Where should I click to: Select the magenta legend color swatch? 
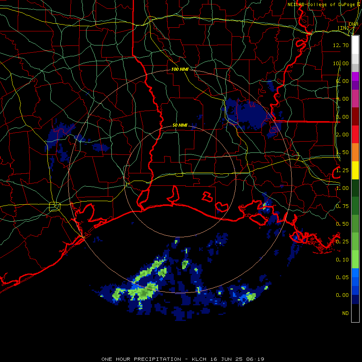click(355, 76)
